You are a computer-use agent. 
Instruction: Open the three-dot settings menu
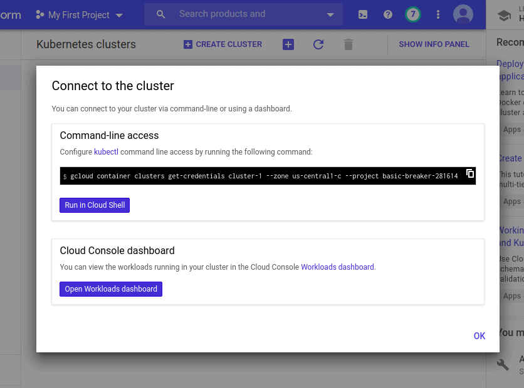pyautogui.click(x=438, y=14)
